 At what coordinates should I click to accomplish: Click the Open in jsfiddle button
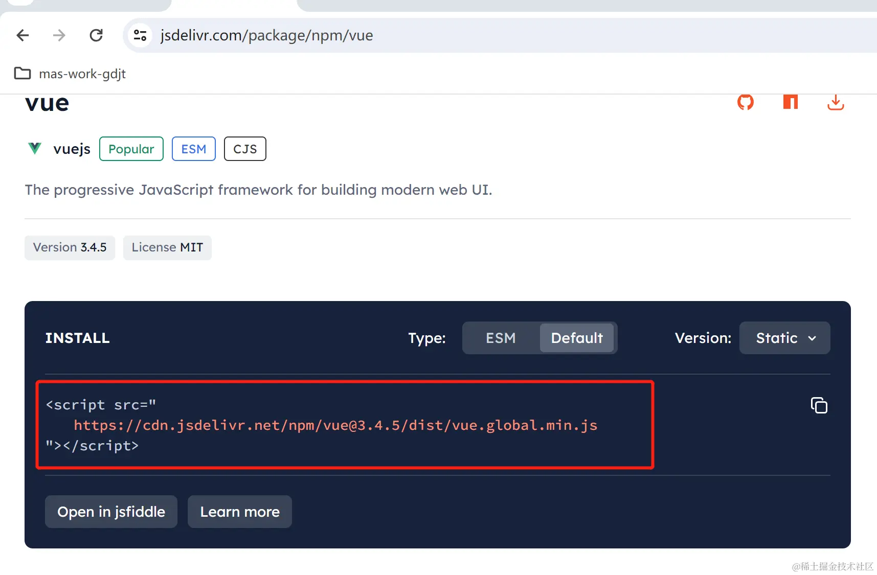pyautogui.click(x=111, y=512)
